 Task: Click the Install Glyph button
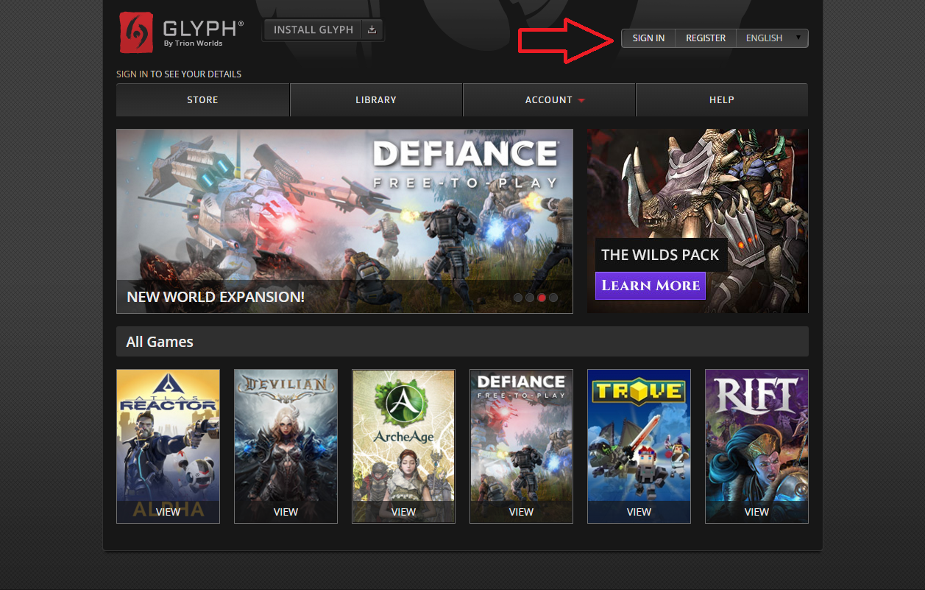[324, 30]
